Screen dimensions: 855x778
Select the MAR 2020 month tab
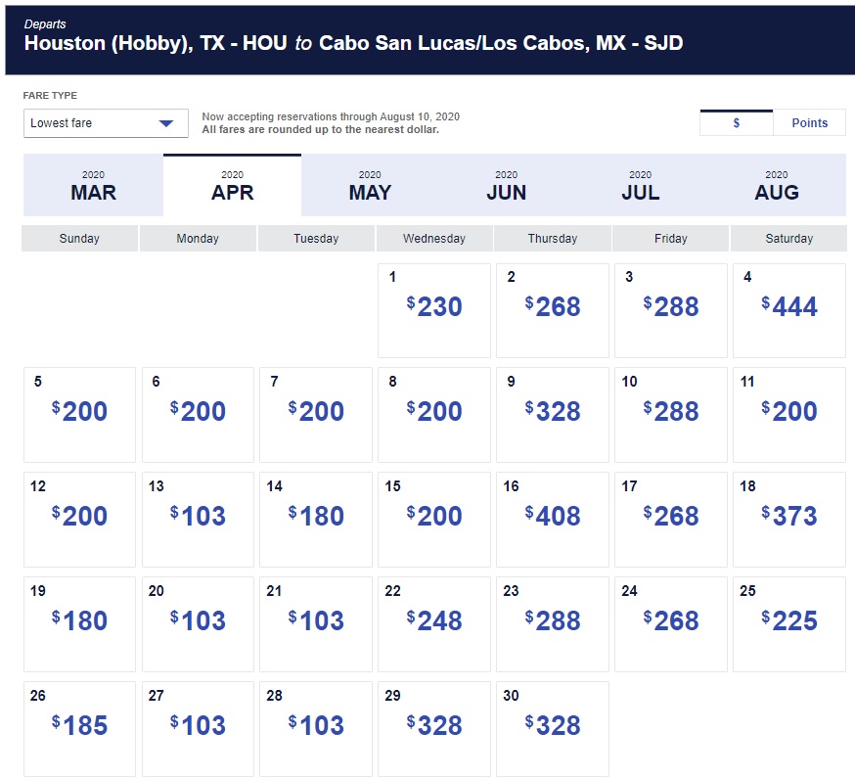tap(93, 185)
